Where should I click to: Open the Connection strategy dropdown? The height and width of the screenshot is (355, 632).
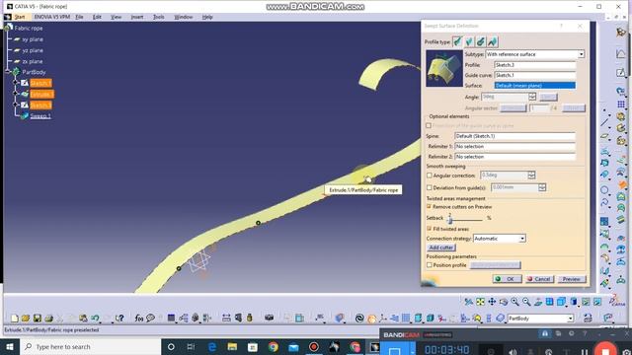coord(522,239)
